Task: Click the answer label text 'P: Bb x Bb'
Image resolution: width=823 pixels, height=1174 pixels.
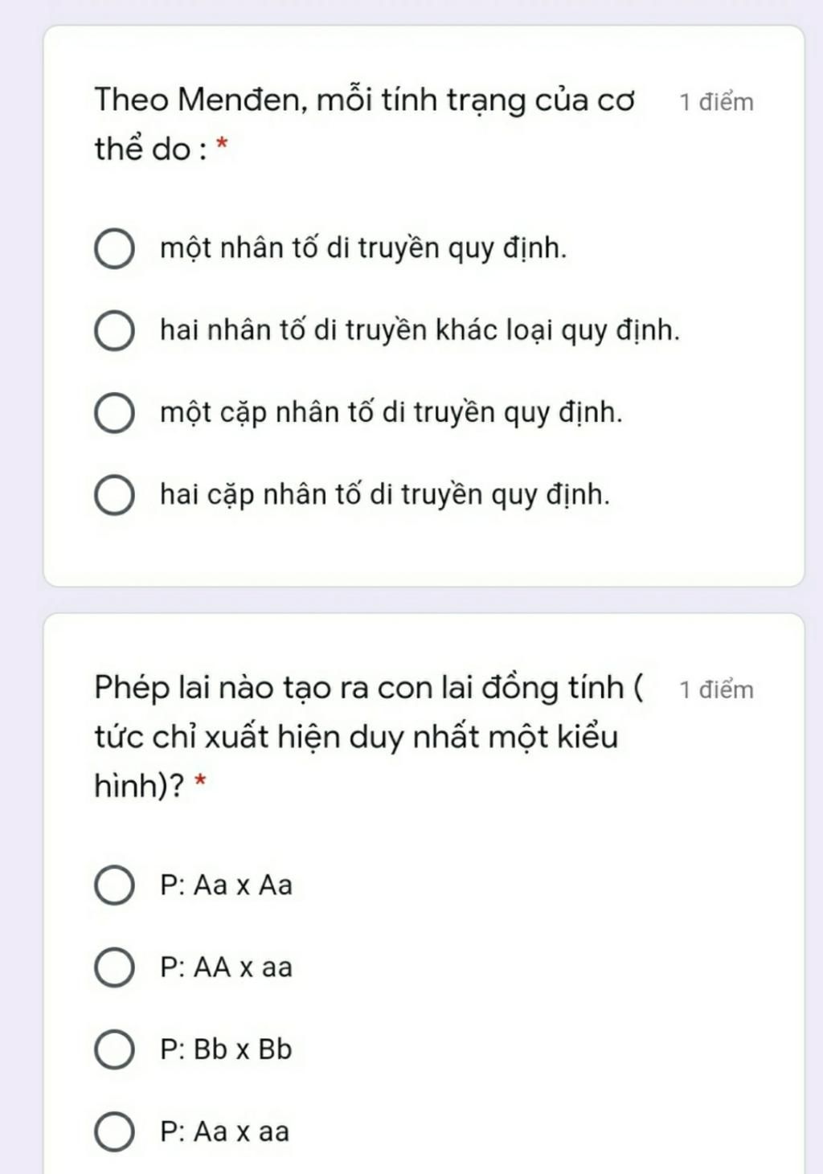Action: click(x=226, y=1049)
